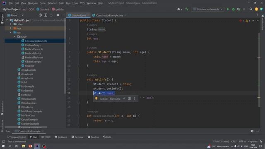
Task: Click Surround in floating toolbar
Action: pos(115,99)
